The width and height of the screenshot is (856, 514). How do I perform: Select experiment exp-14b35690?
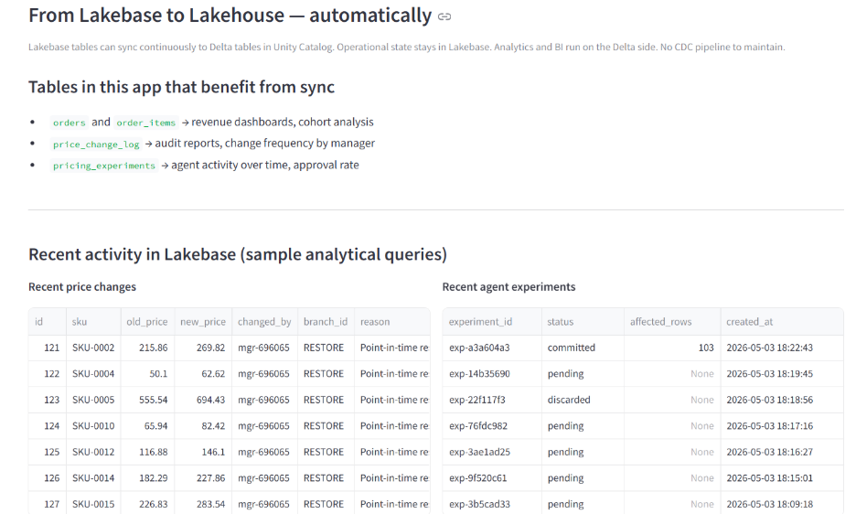[x=492, y=374]
